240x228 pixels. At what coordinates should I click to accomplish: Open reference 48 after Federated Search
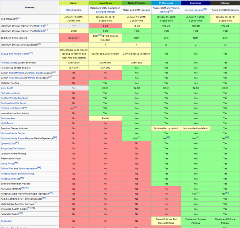pos(21,213)
